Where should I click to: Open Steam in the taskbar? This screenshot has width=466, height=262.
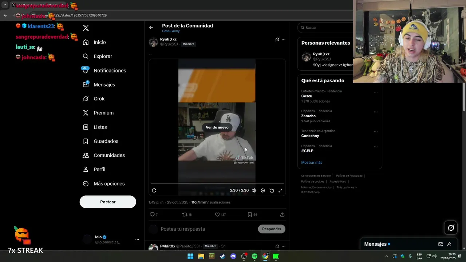click(x=222, y=256)
